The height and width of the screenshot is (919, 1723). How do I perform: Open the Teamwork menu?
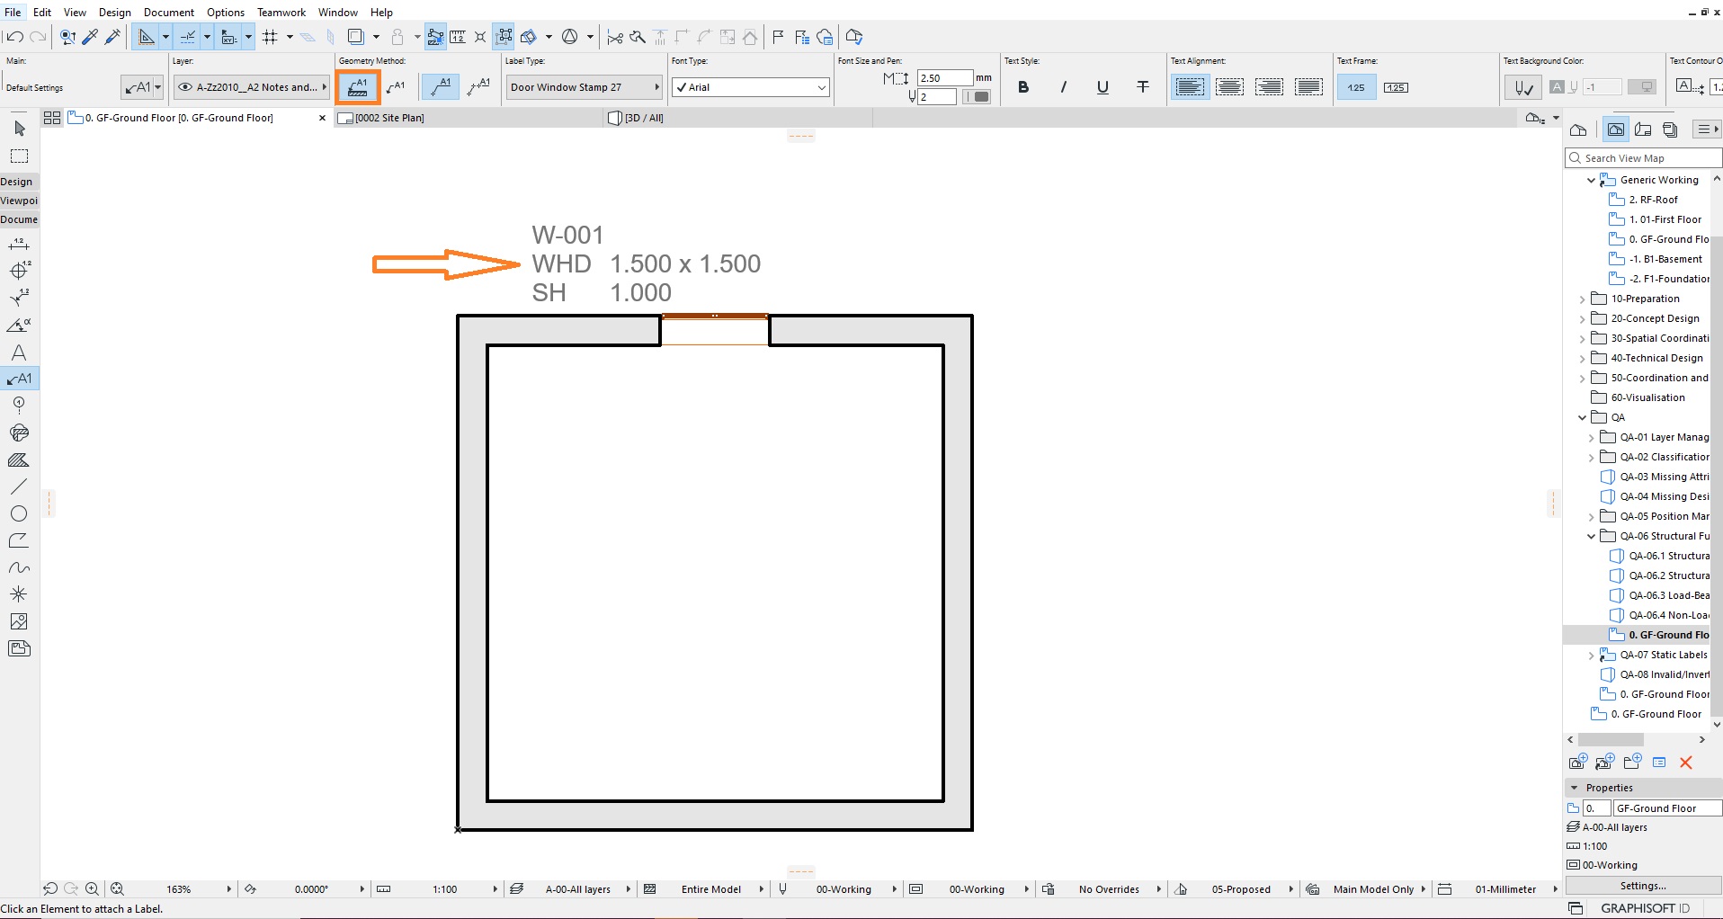[x=281, y=13]
